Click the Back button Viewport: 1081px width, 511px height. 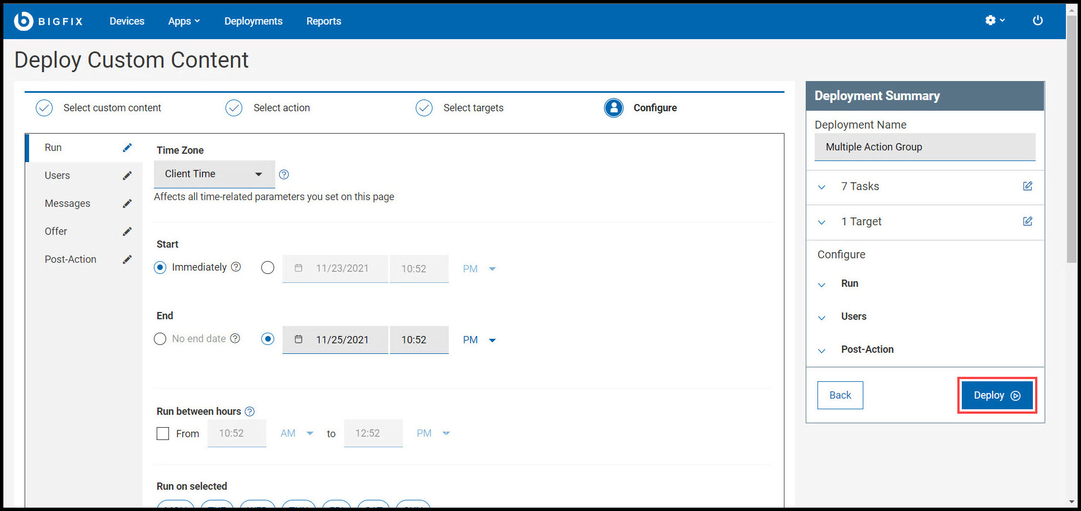840,395
